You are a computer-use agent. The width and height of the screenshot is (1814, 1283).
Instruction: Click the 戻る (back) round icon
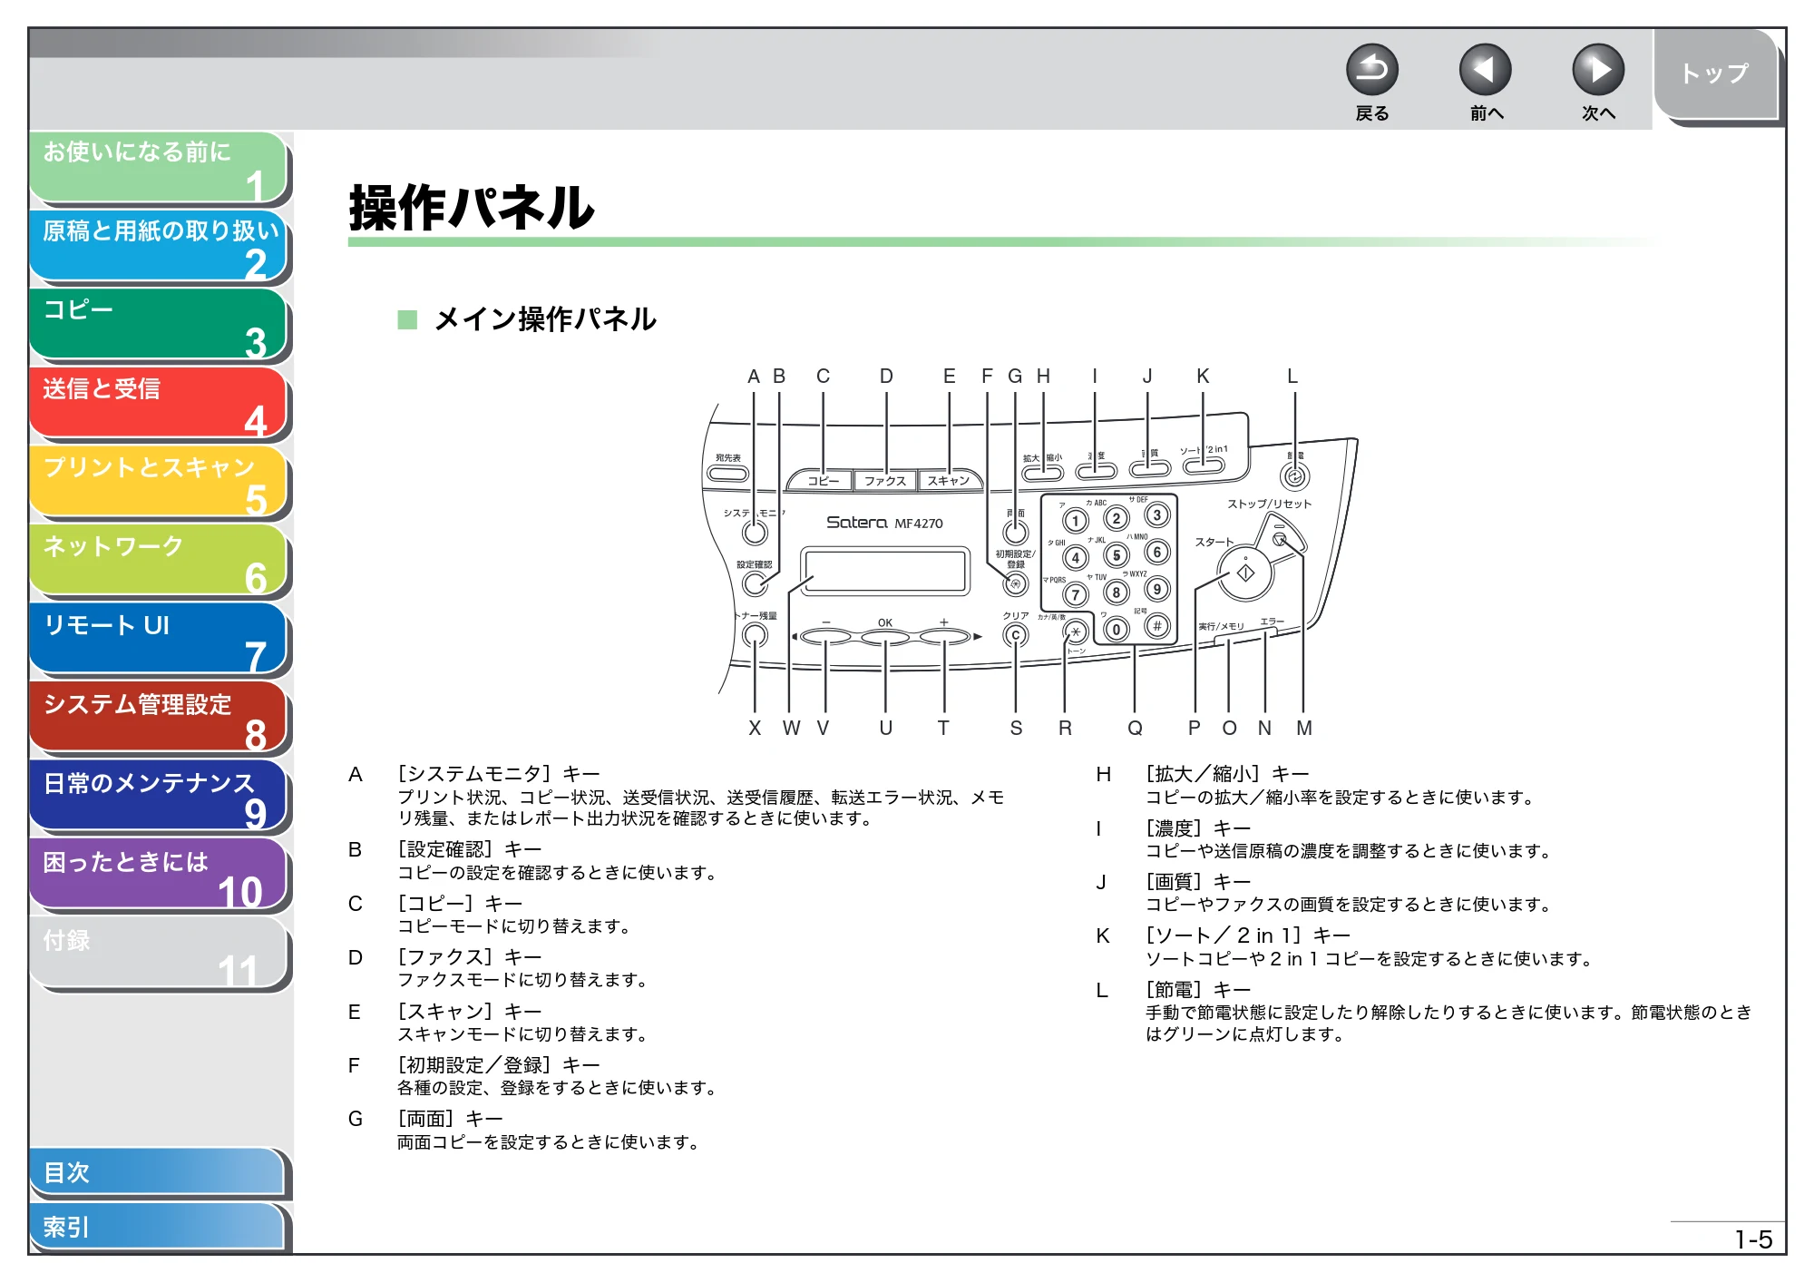pos(1371,70)
